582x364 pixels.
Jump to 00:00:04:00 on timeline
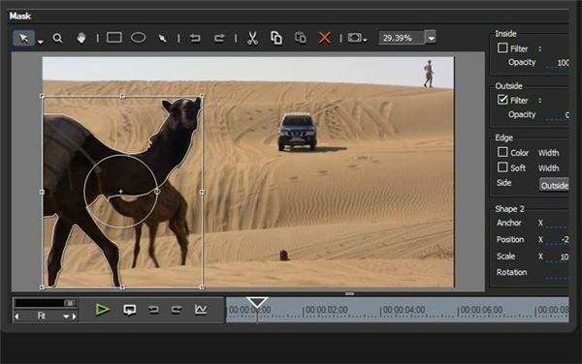(x=404, y=310)
